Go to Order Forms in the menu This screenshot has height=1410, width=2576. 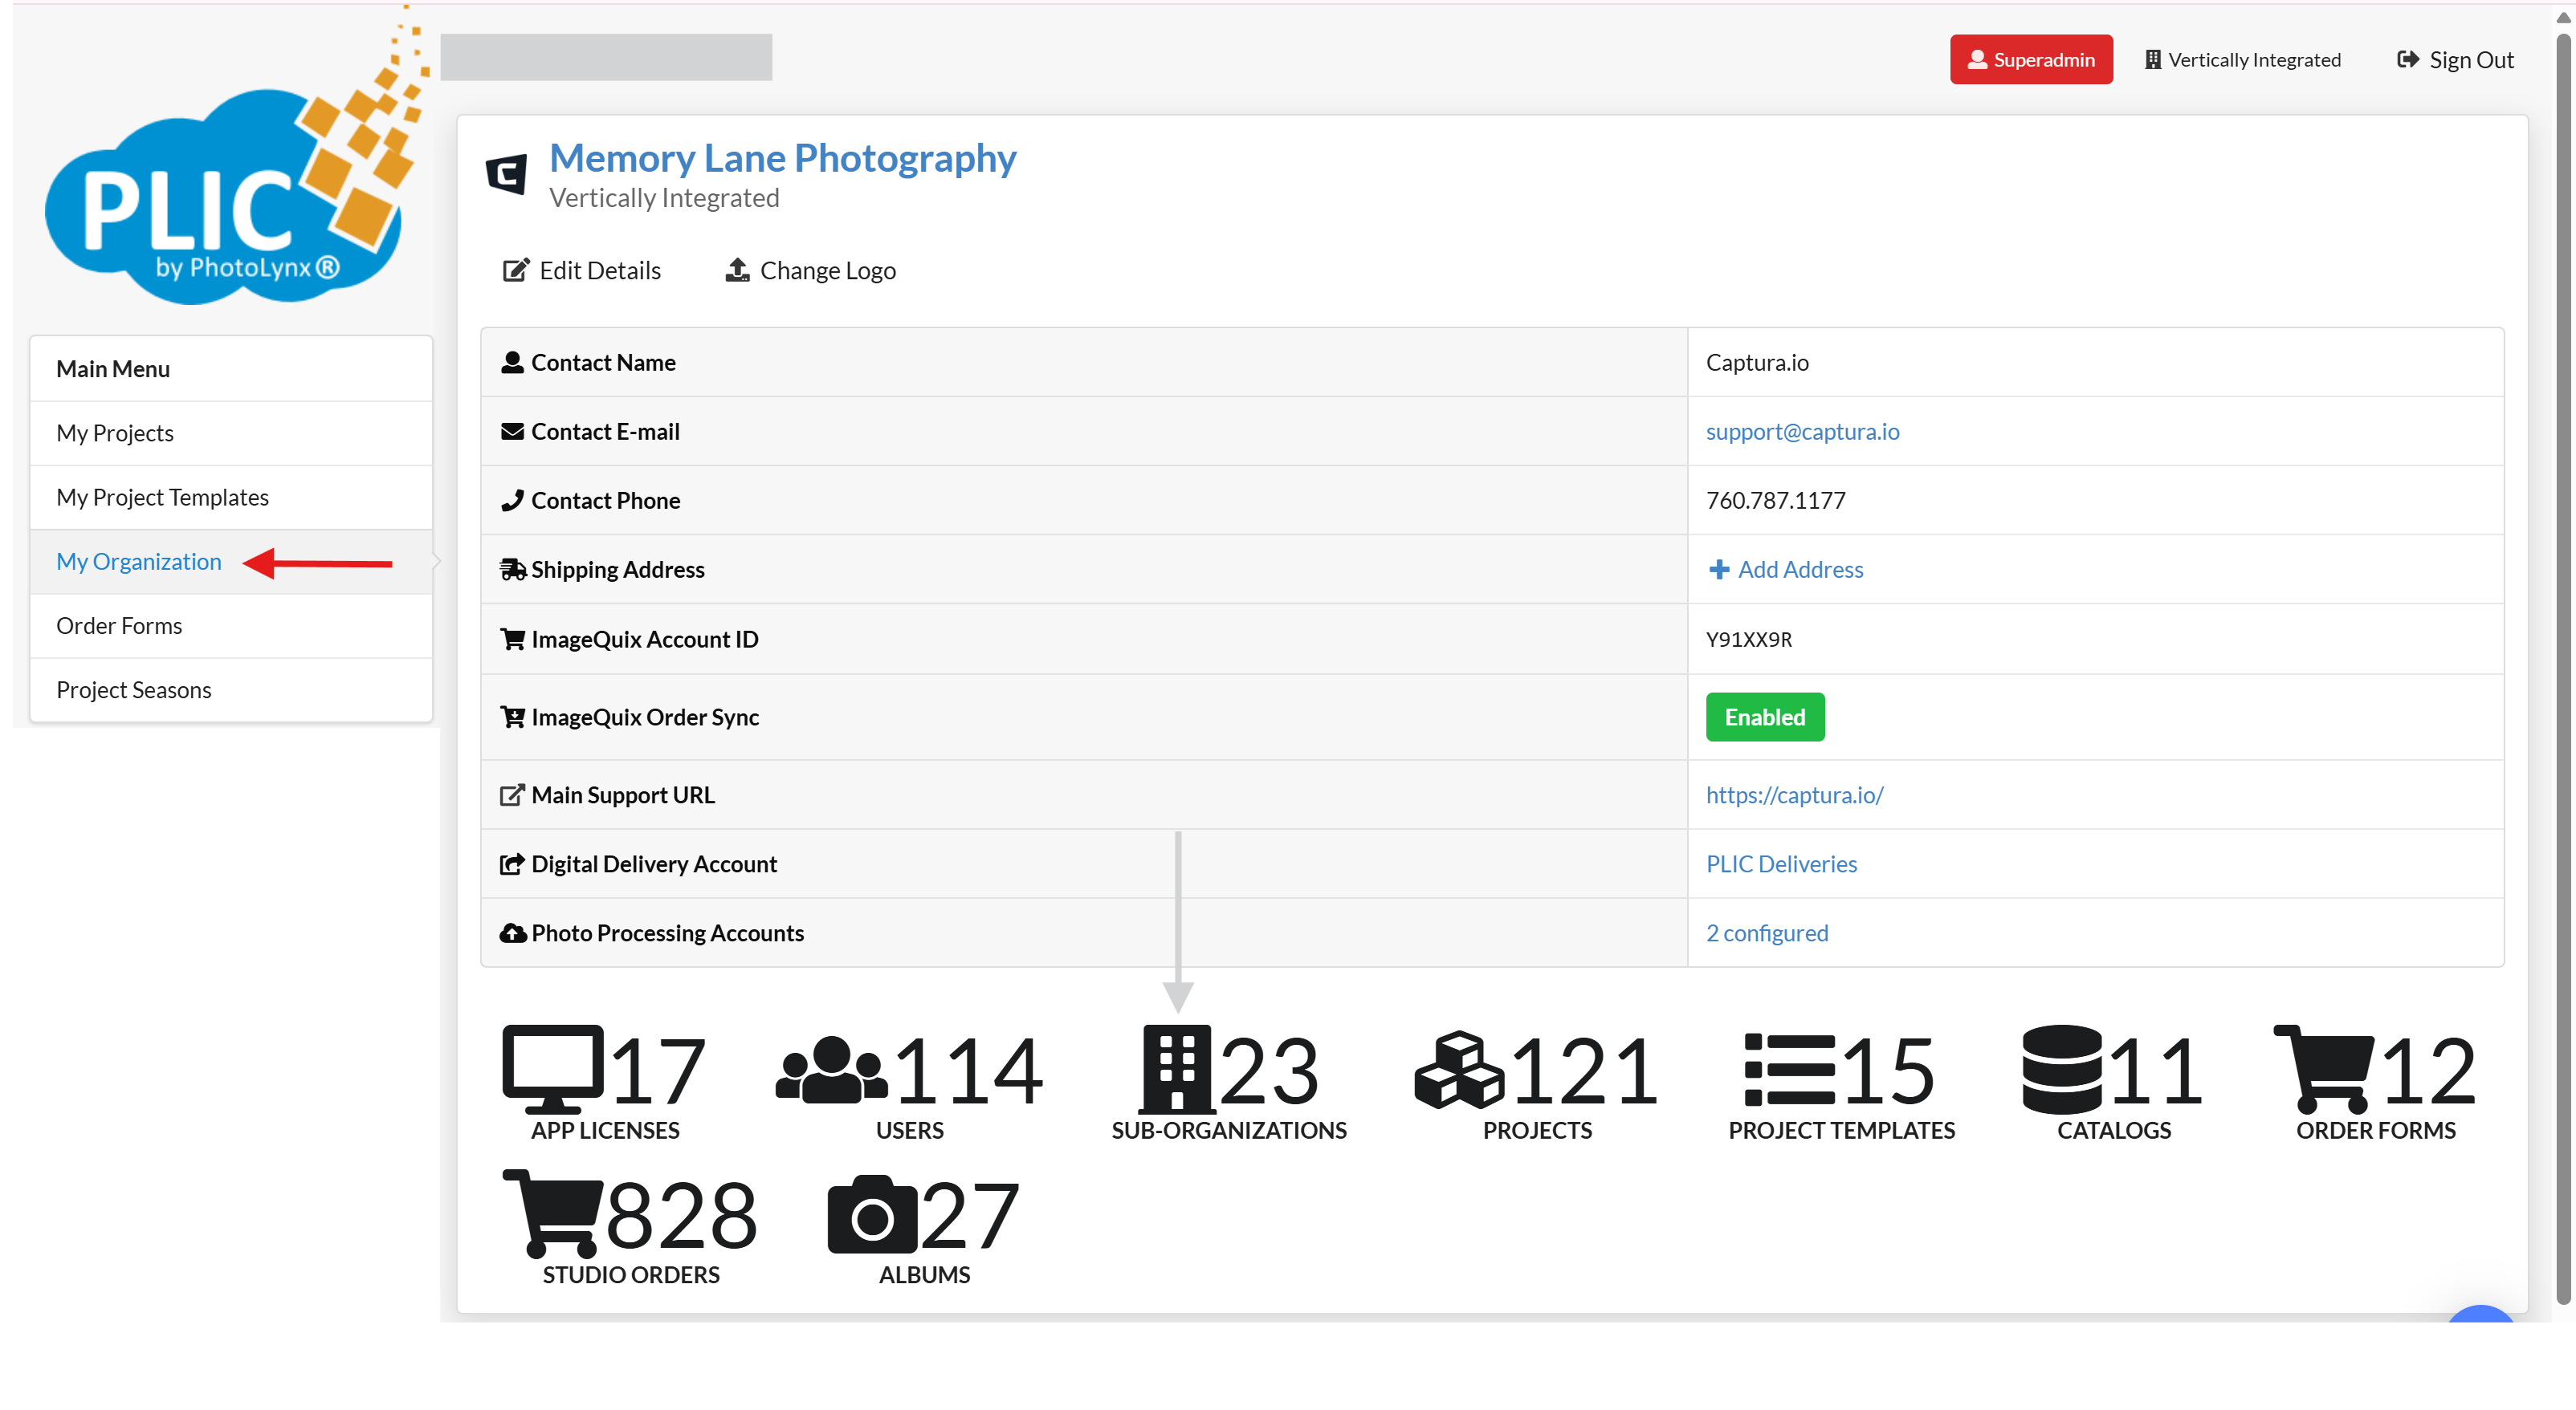[x=231, y=626]
